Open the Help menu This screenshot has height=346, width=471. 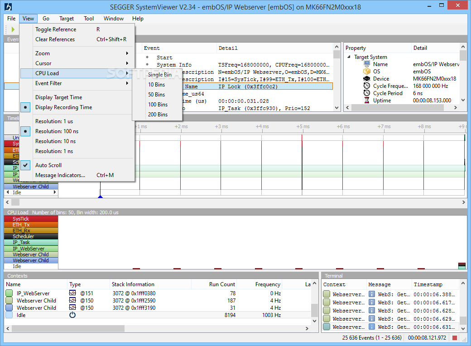point(138,19)
